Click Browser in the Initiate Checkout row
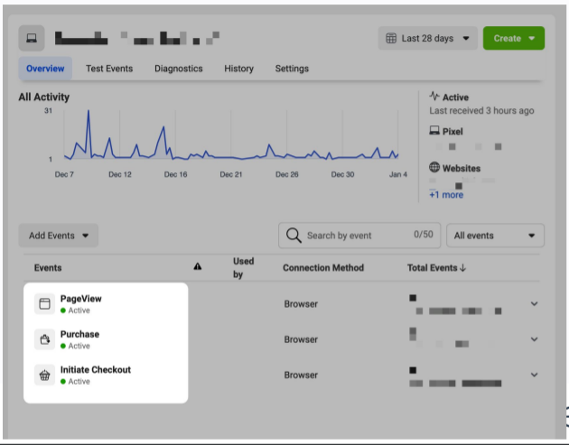 [301, 375]
